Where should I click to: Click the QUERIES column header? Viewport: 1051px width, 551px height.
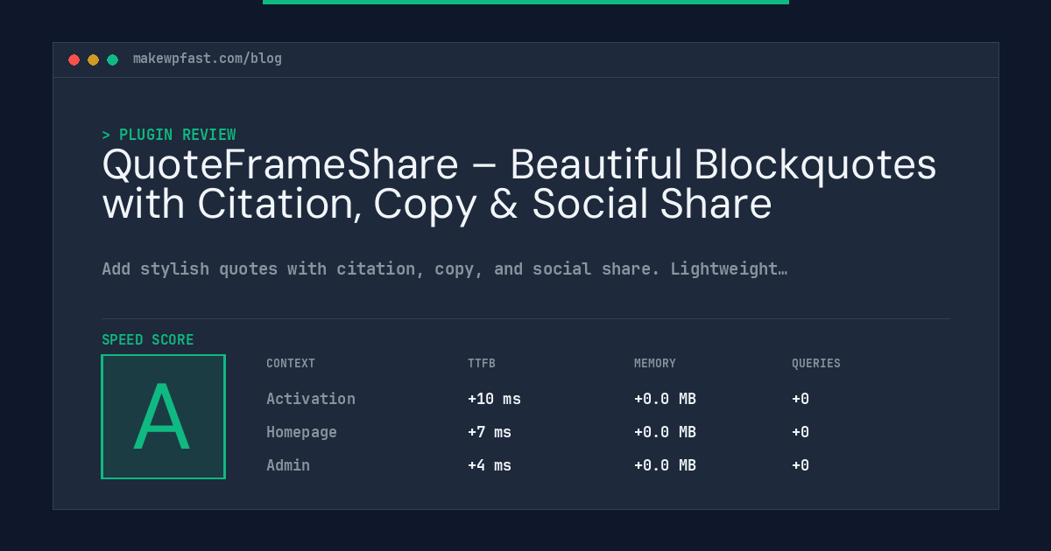click(x=816, y=364)
